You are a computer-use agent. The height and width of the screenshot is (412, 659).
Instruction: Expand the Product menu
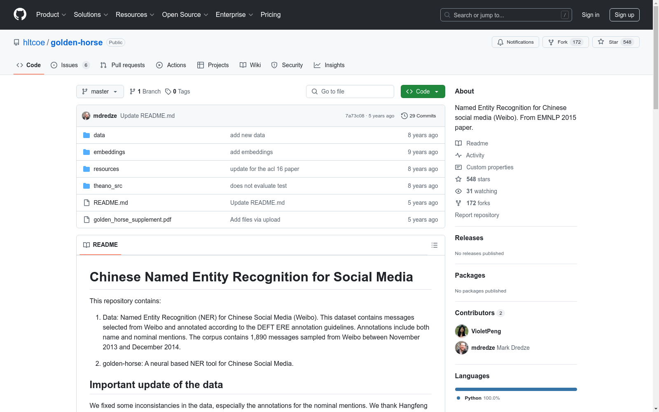[x=51, y=14]
